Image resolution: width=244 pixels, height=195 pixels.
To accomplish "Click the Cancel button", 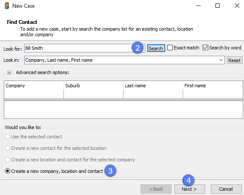I will [x=226, y=189].
